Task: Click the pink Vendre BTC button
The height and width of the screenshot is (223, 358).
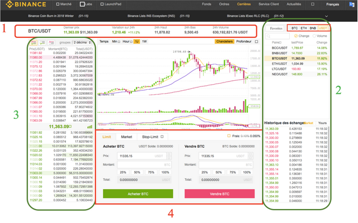Action: (219, 194)
